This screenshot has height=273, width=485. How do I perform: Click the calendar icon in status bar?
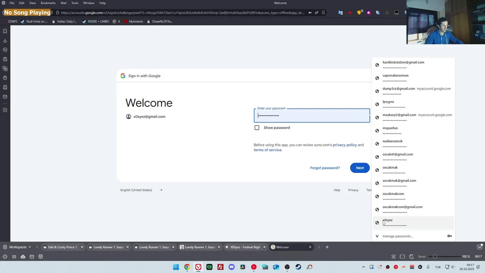click(x=41, y=257)
